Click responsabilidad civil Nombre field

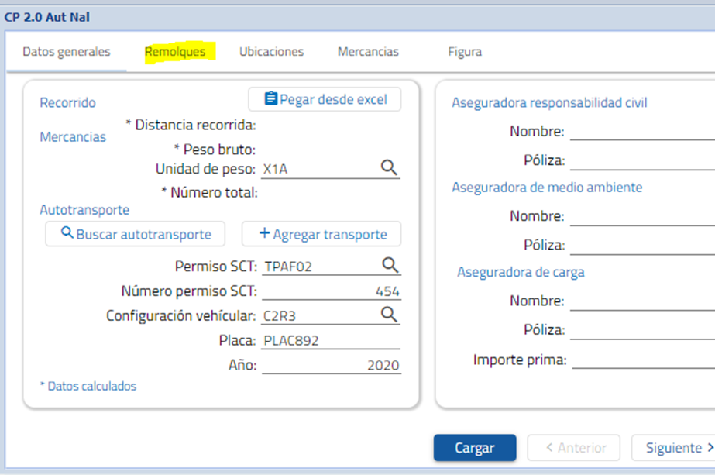641,131
